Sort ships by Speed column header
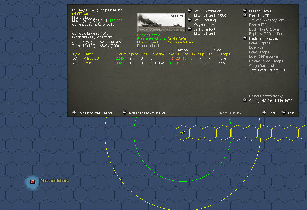Viewport: 307px width, 210px height. 134,54
